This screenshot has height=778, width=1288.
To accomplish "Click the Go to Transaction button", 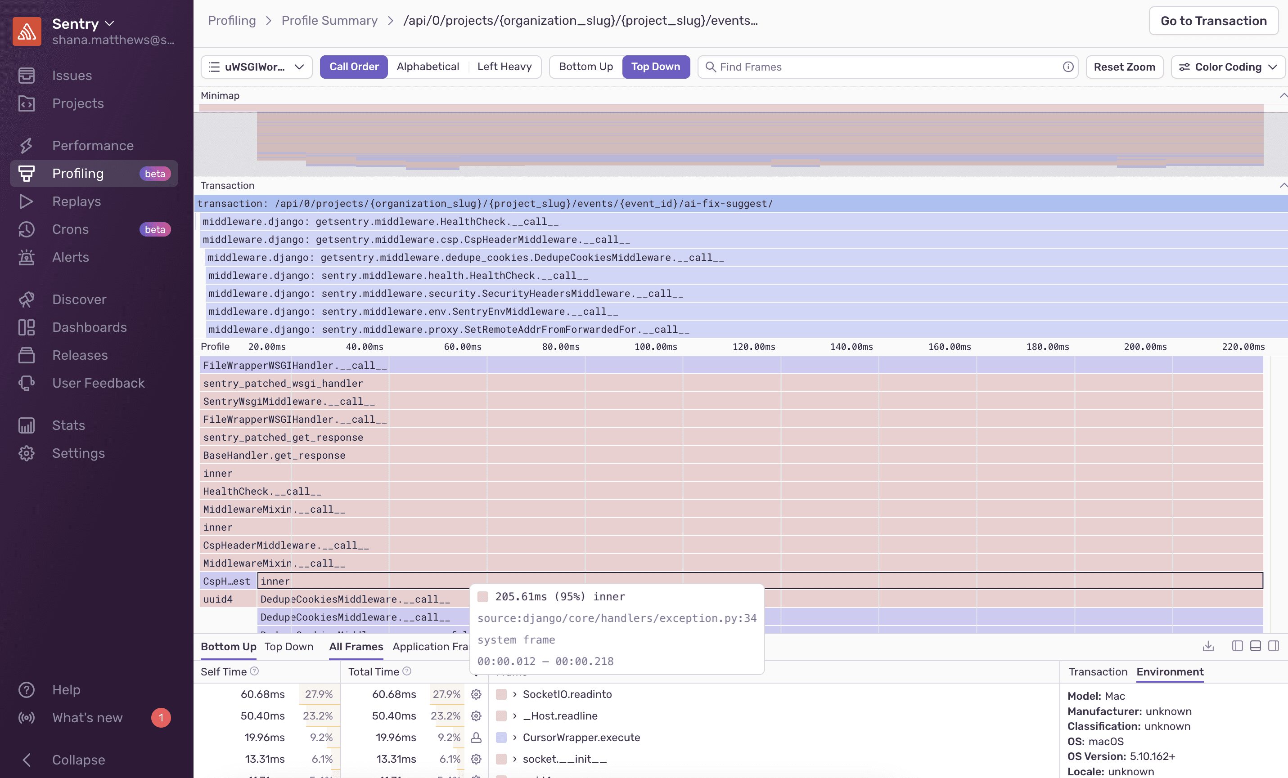I will 1213,21.
